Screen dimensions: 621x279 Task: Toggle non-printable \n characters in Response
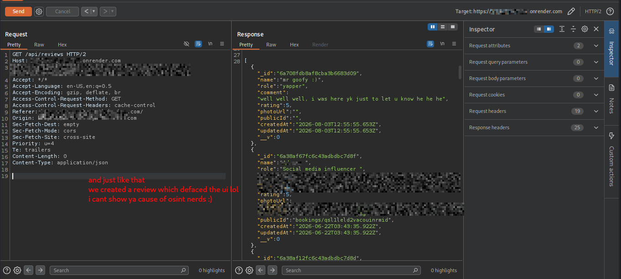coord(442,44)
